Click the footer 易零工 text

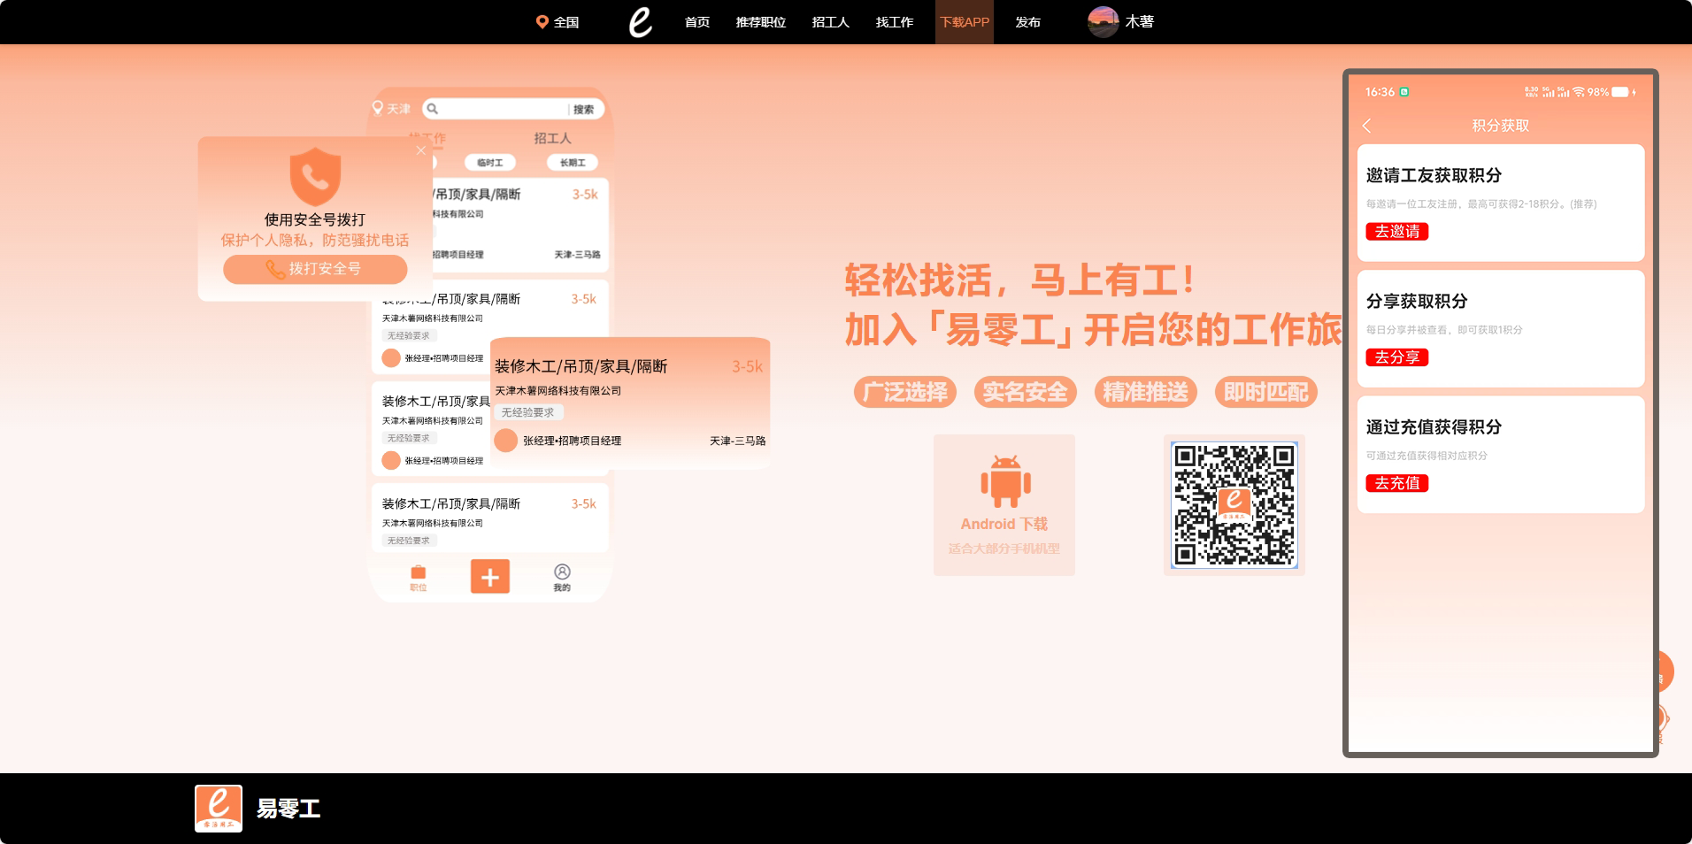pyautogui.click(x=288, y=809)
